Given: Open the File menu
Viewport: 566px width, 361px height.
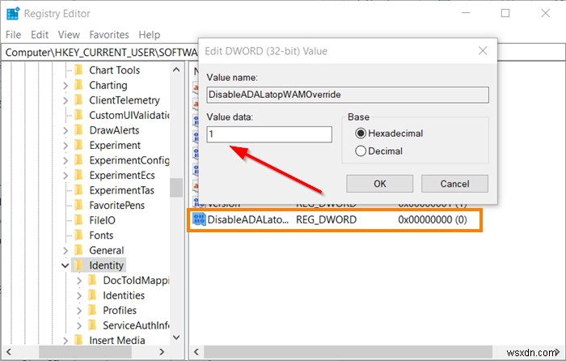Looking at the screenshot, I should coord(14,35).
